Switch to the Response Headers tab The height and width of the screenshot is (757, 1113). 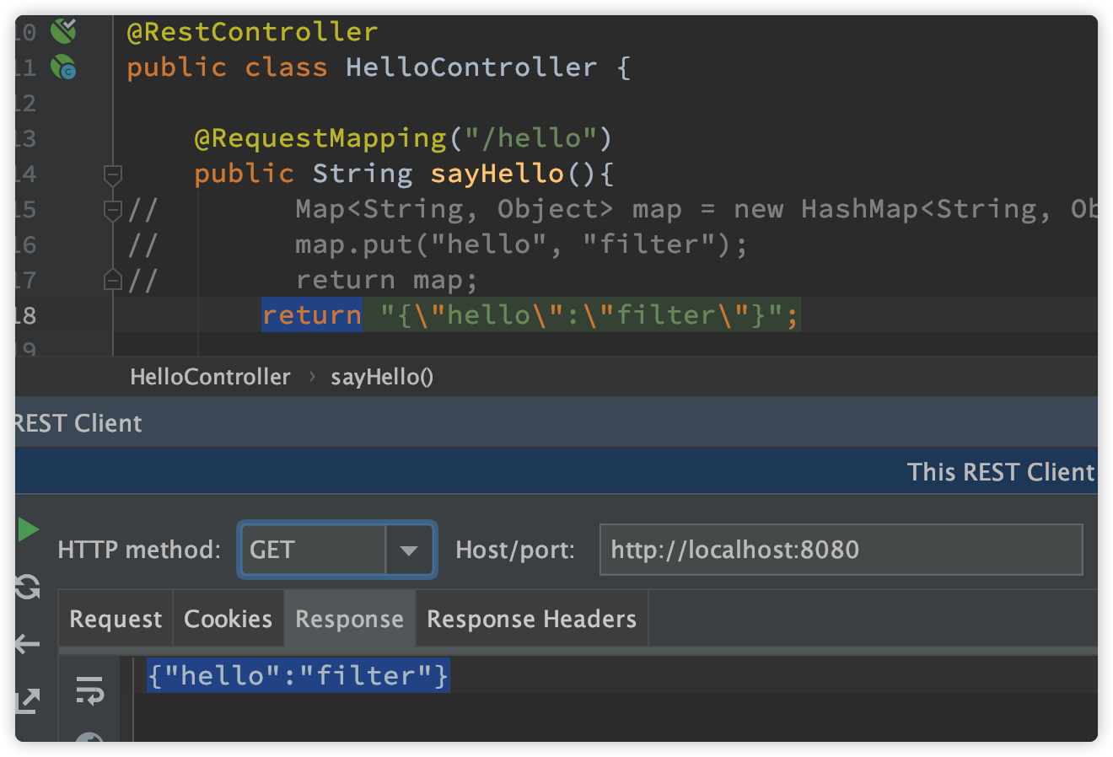[532, 619]
